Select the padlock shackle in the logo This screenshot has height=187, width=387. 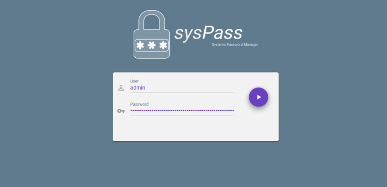point(152,20)
